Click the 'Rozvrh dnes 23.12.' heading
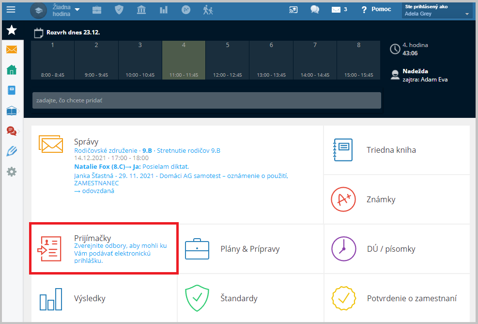 [73, 32]
